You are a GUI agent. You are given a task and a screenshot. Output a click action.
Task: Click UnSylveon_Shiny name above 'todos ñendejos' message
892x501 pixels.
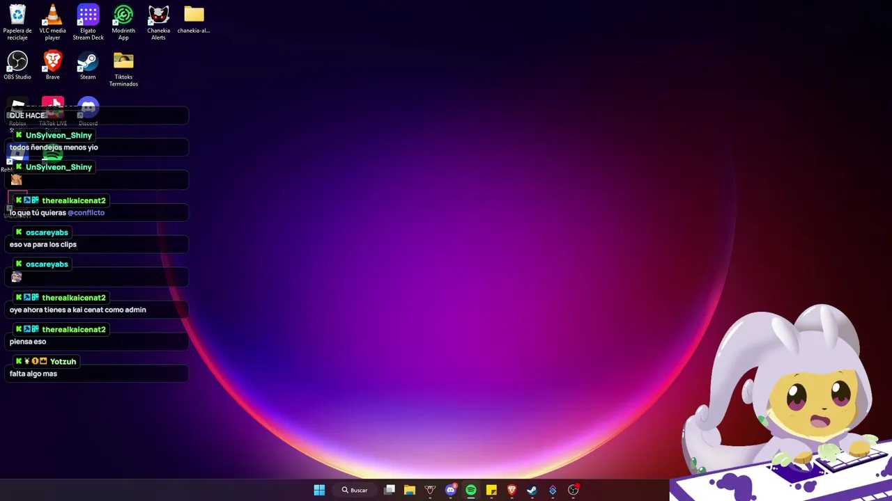tap(59, 136)
